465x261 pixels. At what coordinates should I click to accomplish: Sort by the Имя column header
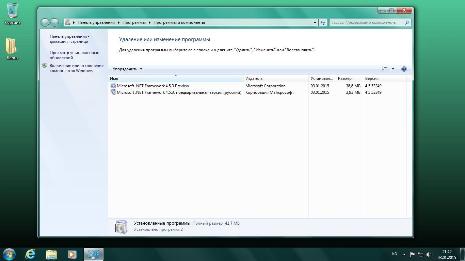click(x=176, y=78)
